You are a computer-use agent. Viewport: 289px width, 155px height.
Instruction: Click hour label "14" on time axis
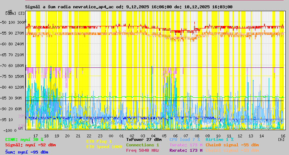[262, 136]
